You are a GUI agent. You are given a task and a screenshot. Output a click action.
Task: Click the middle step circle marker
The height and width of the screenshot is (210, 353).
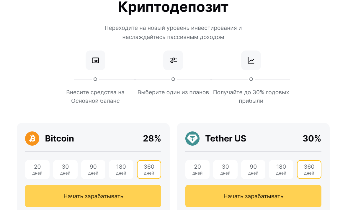[173, 79]
